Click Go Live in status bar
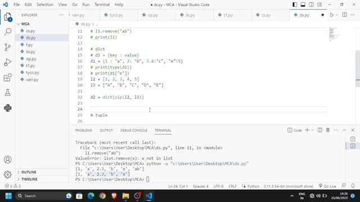Screen dimensions: 360x202 click(327, 186)
